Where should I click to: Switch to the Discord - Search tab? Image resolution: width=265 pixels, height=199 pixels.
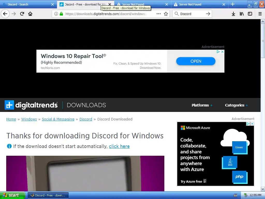[28, 4]
